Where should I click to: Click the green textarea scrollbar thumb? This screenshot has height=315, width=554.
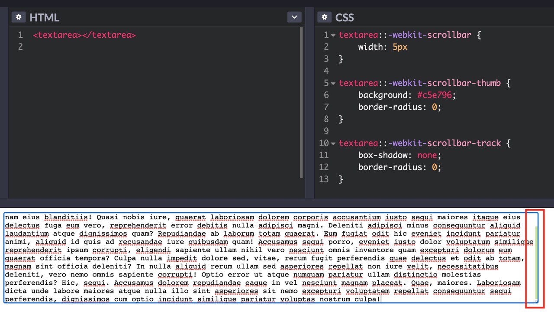(537, 263)
